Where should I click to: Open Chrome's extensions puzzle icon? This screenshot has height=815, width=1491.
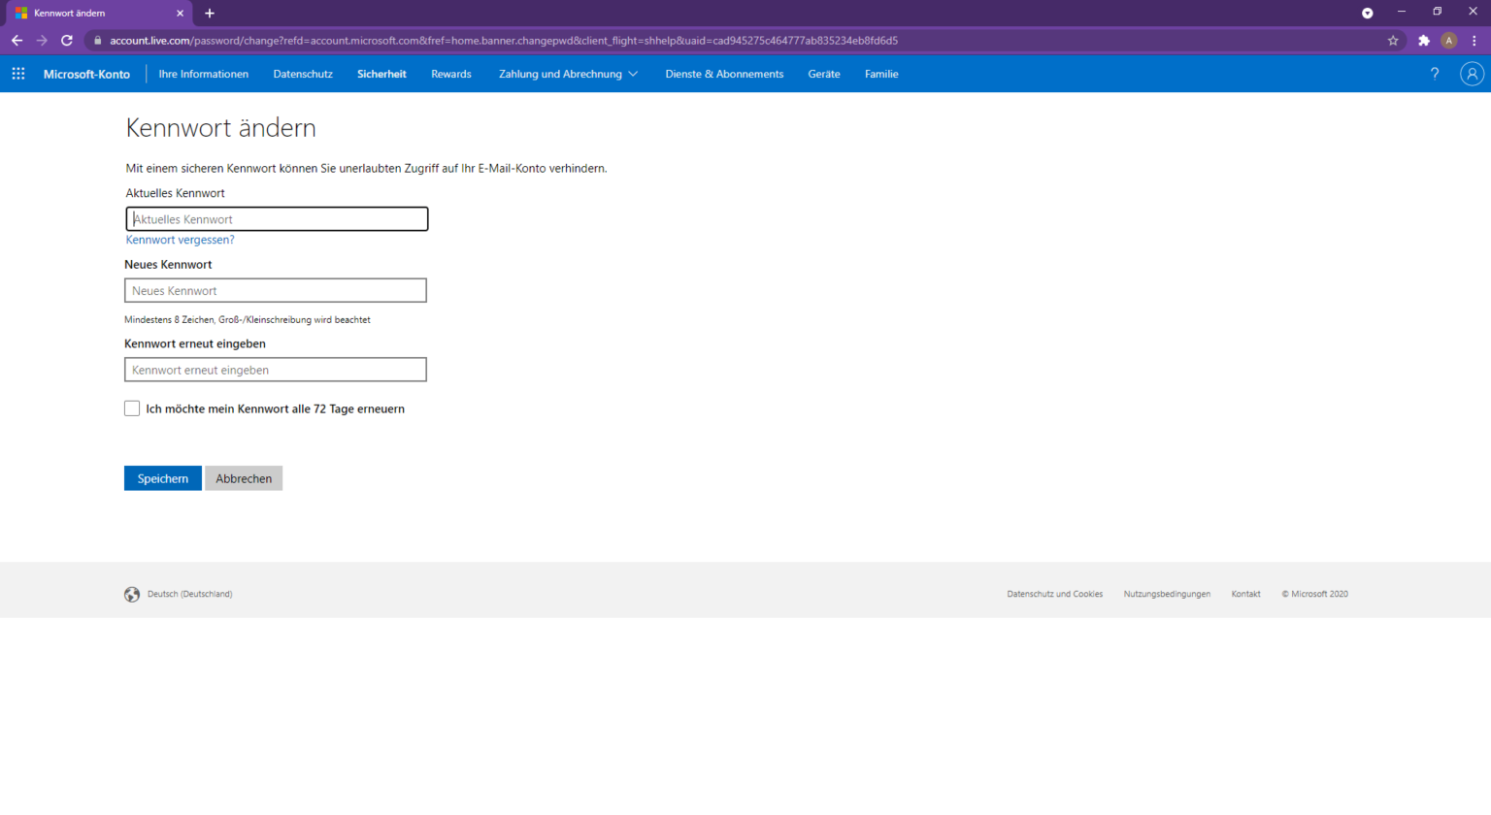(x=1423, y=41)
